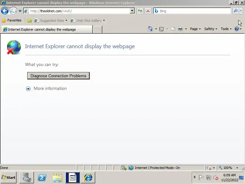The width and height of the screenshot is (245, 184).
Task: Open the recent pages dropdown arrow
Action: (x=20, y=11)
